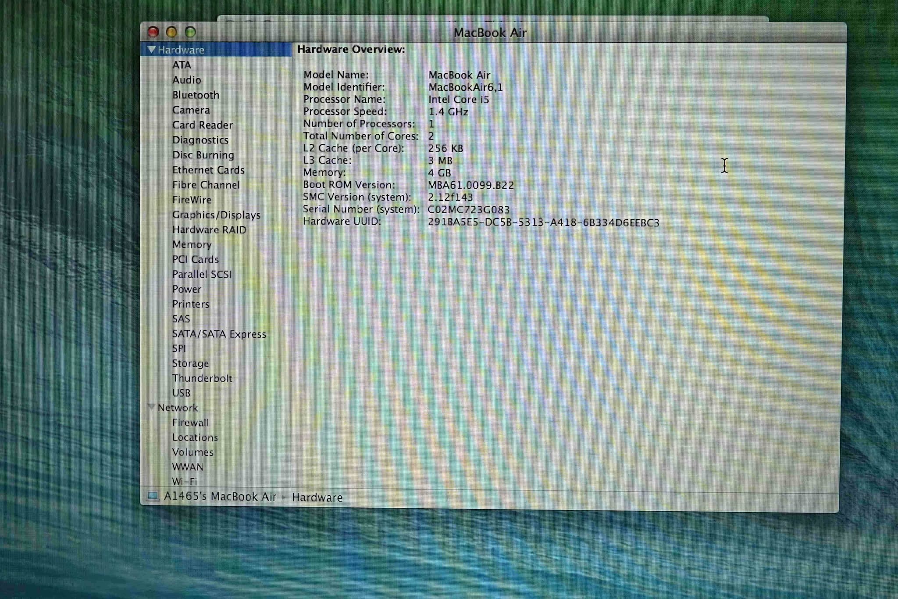Open Graphics/Displays section
This screenshot has height=599, width=898.
pyautogui.click(x=216, y=215)
